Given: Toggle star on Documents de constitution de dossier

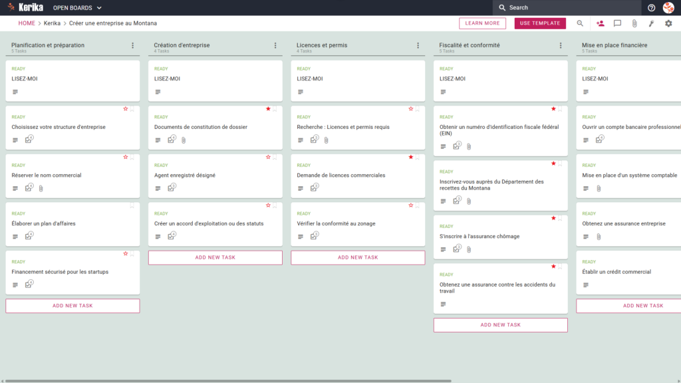Looking at the screenshot, I should [x=268, y=109].
